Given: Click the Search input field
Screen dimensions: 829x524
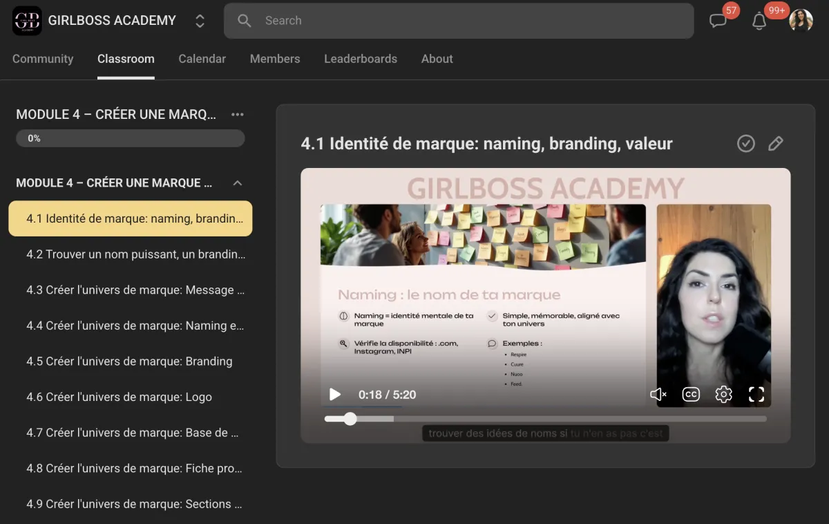Looking at the screenshot, I should (x=459, y=21).
